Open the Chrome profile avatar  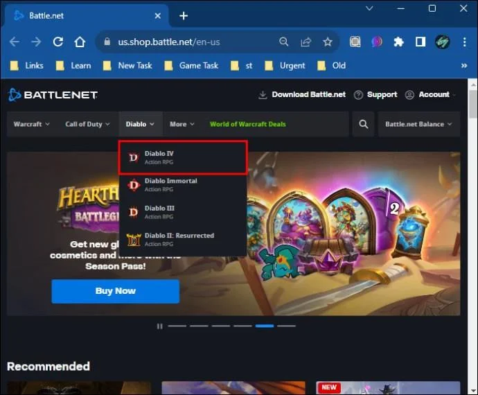coord(443,42)
